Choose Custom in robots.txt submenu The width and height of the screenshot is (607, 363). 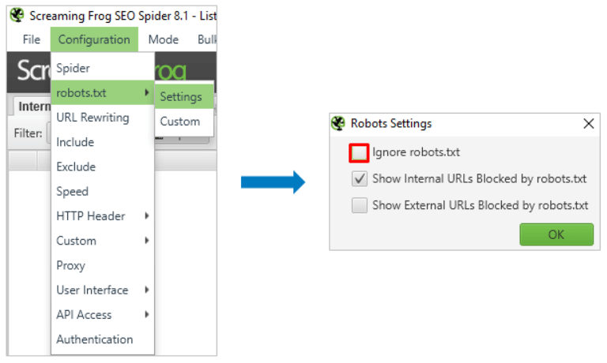coord(184,122)
